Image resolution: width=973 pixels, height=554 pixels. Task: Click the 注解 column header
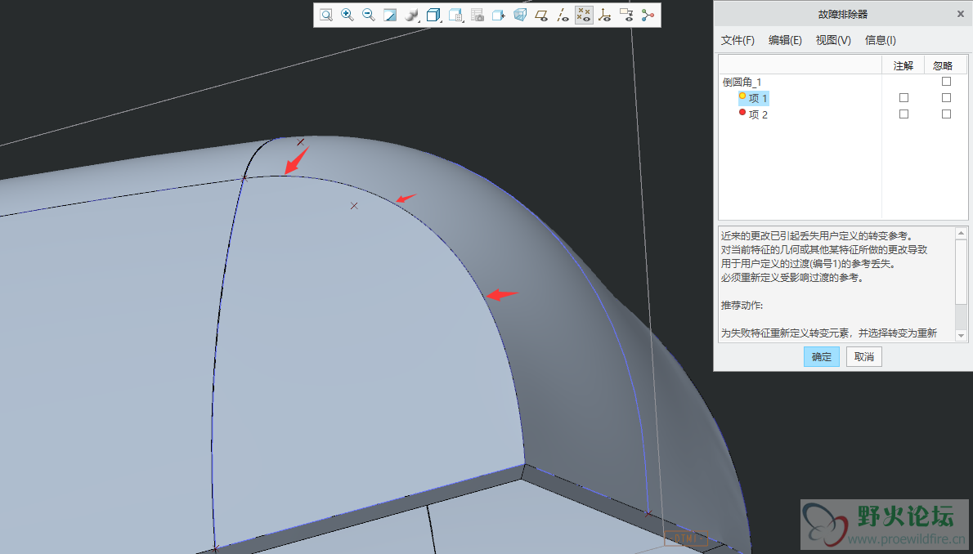[903, 65]
